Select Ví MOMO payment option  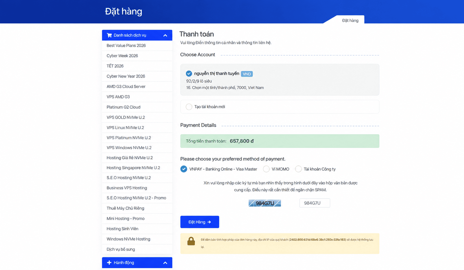click(x=266, y=169)
